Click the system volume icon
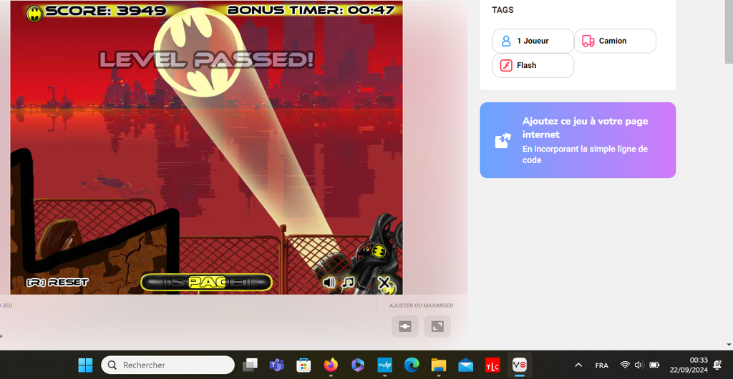The image size is (733, 379). pos(639,365)
